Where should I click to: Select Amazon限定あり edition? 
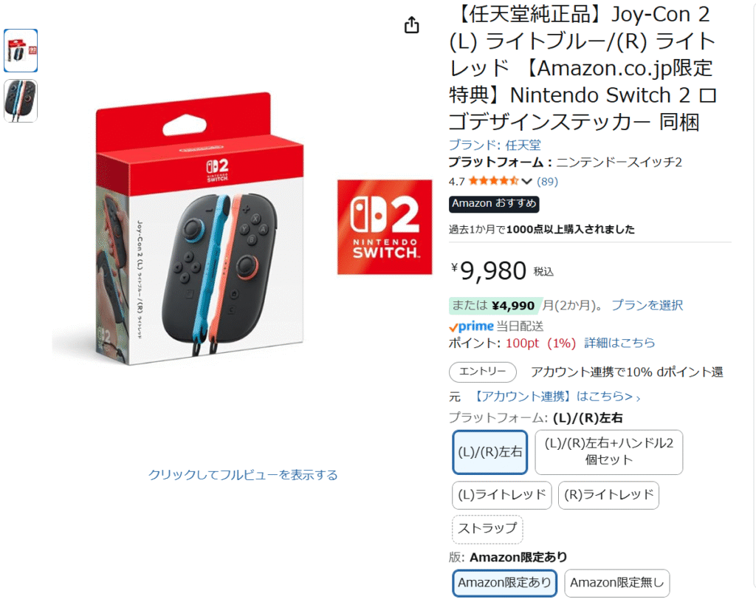click(x=505, y=584)
